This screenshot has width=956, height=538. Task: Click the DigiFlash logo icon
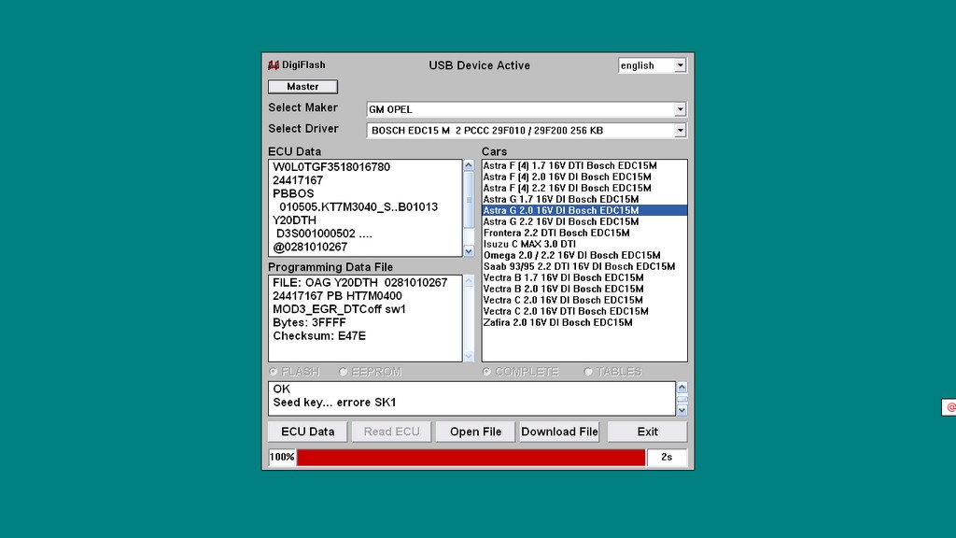(274, 64)
